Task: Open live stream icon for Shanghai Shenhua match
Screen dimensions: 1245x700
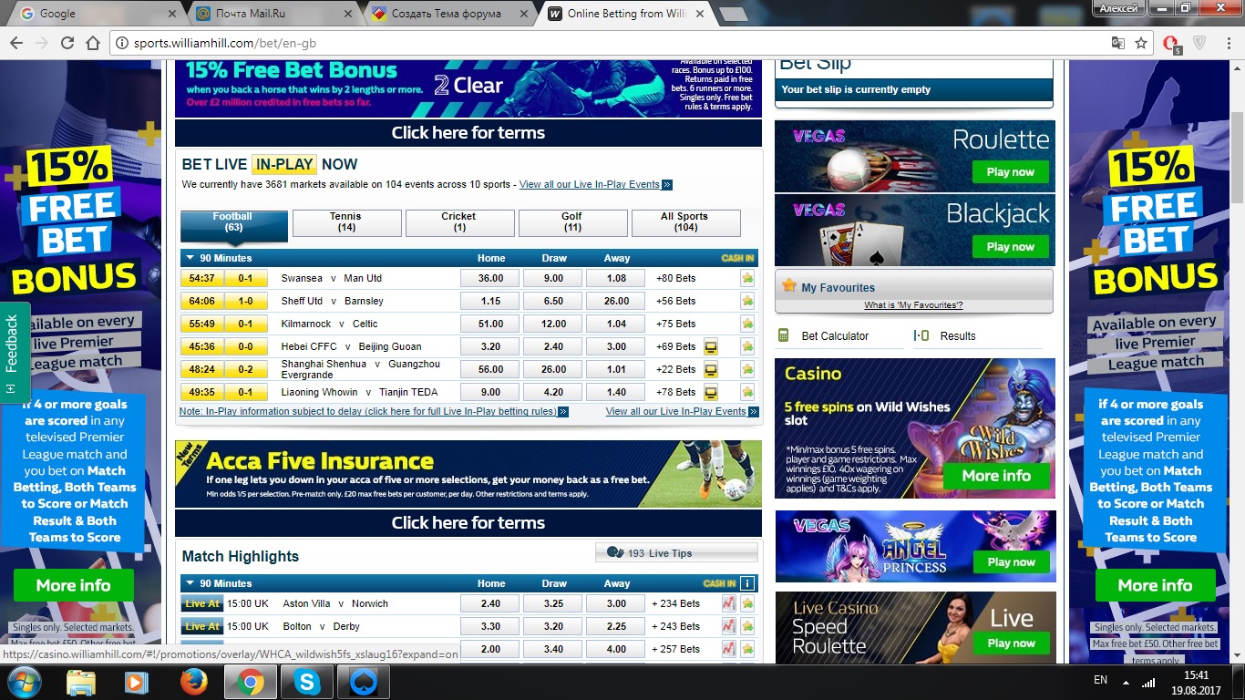Action: point(711,369)
